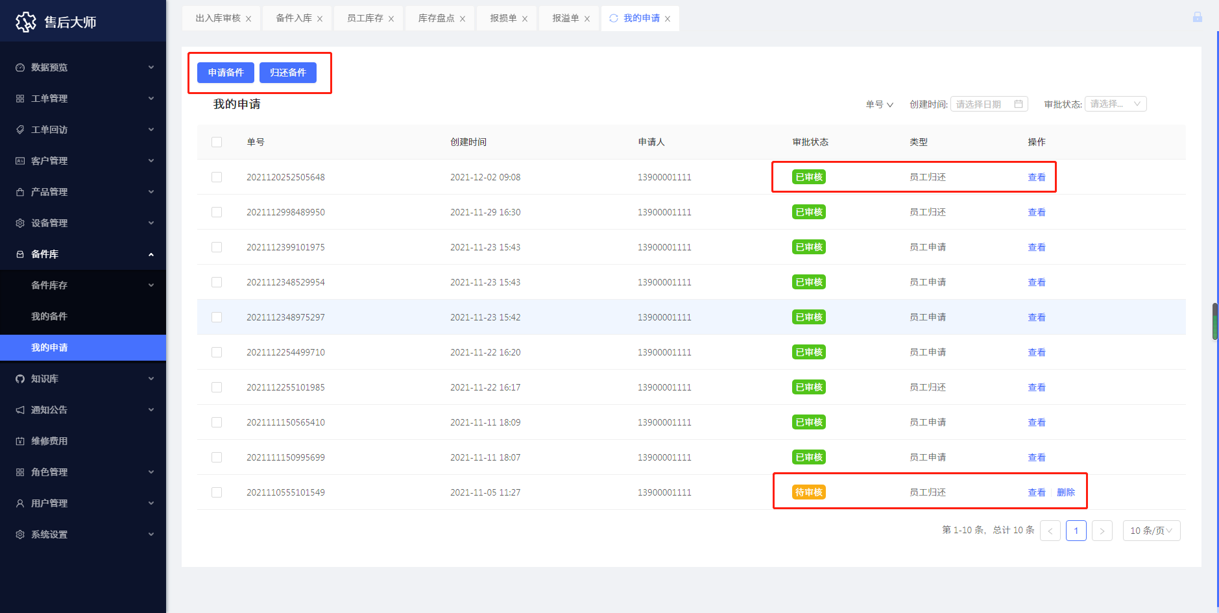Open the 数据预览 dashboard icon in sidebar
The image size is (1219, 613).
[19, 67]
